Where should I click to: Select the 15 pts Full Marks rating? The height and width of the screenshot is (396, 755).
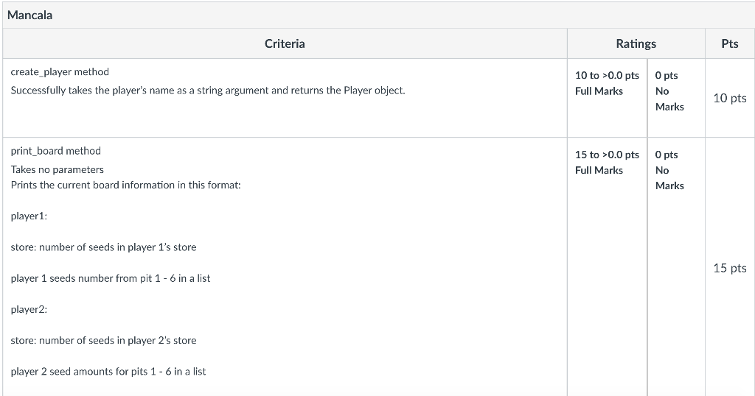click(606, 162)
